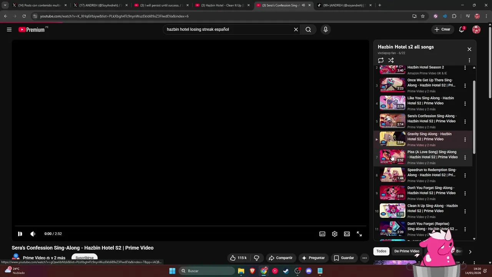Toggle subtitles on the player
The height and width of the screenshot is (277, 492).
[322, 234]
